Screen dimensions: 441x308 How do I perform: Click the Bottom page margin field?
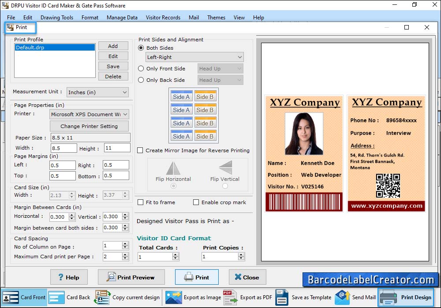point(116,175)
